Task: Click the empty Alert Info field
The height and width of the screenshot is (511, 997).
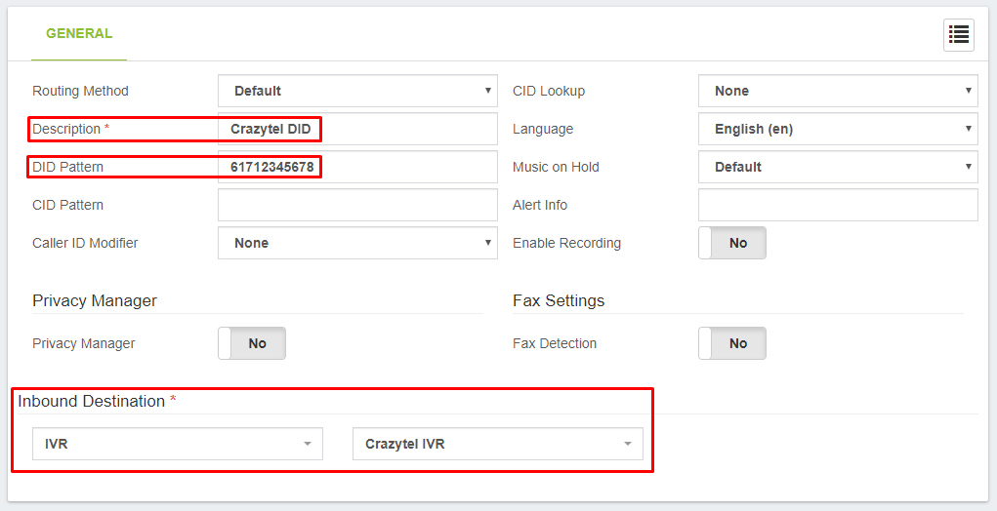Action: click(838, 205)
